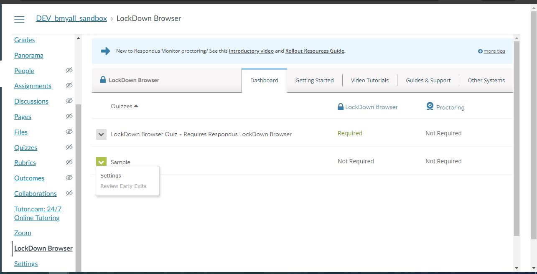Open the Other Systems tab
The image size is (537, 274).
[x=486, y=80]
